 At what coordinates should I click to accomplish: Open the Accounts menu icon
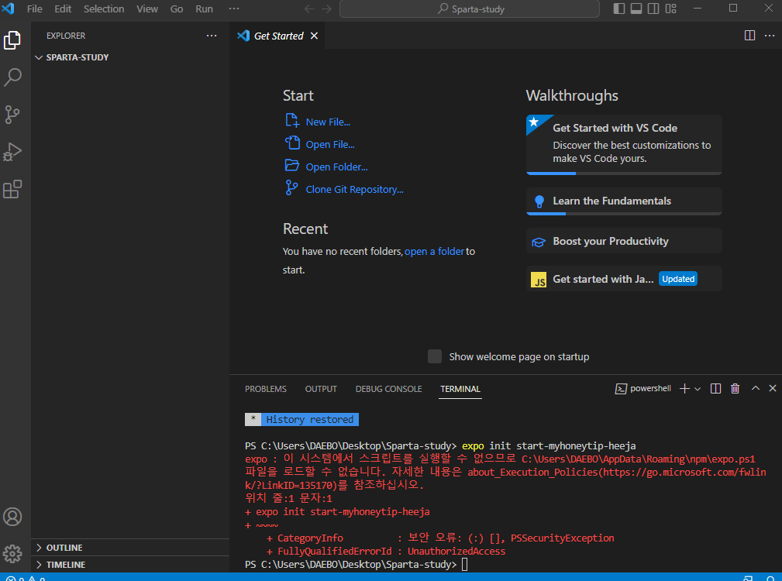[x=12, y=517]
